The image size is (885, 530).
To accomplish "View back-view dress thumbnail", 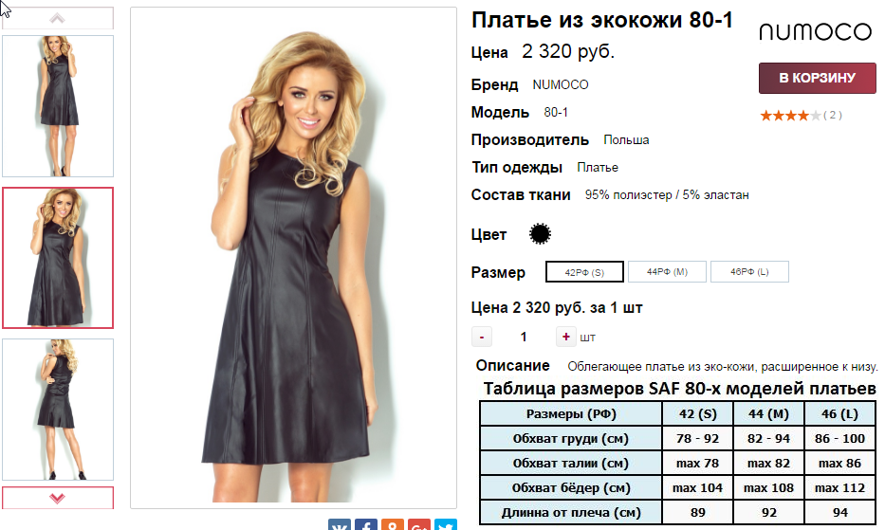I will point(58,410).
